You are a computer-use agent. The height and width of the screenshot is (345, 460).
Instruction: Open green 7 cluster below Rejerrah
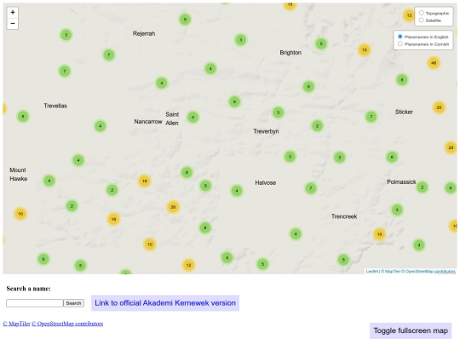[x=109, y=55]
